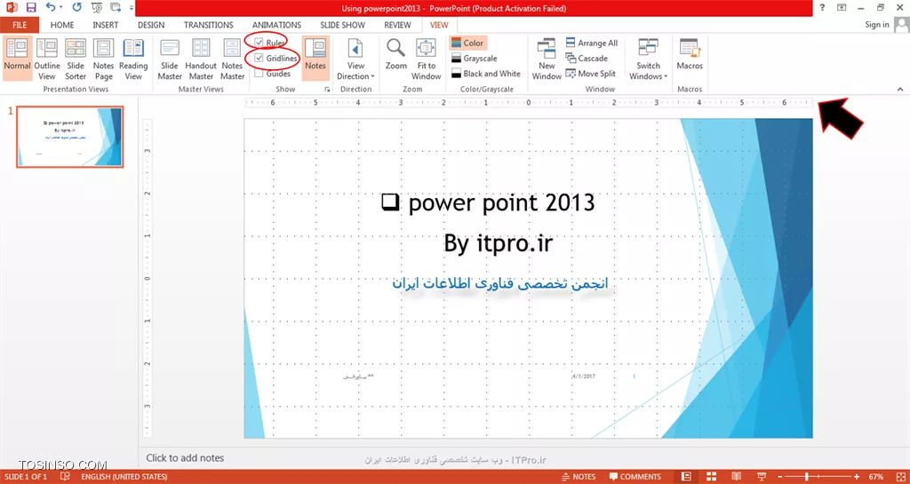This screenshot has width=910, height=484.
Task: Click the zoom in plus button
Action: click(x=857, y=477)
